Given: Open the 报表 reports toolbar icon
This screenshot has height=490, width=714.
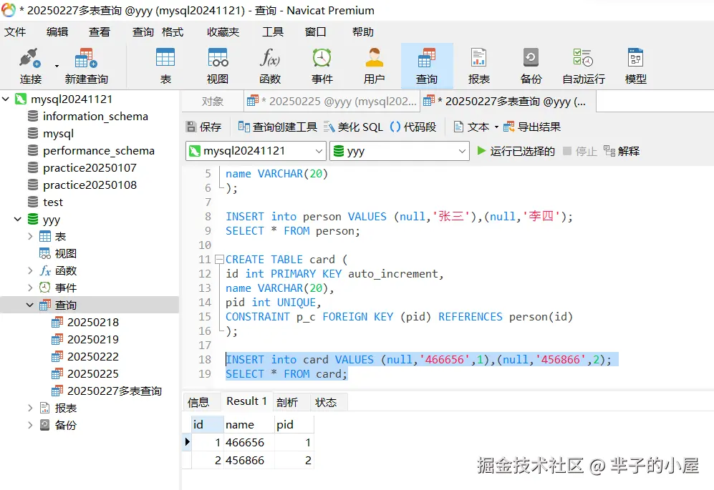Looking at the screenshot, I should pyautogui.click(x=479, y=67).
